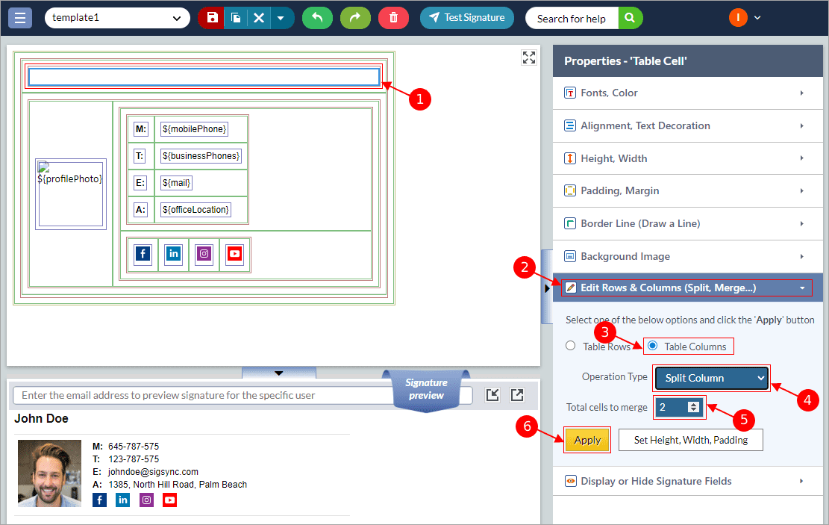Delete template using the trash icon
Viewport: 829px width, 525px height.
[x=393, y=17]
